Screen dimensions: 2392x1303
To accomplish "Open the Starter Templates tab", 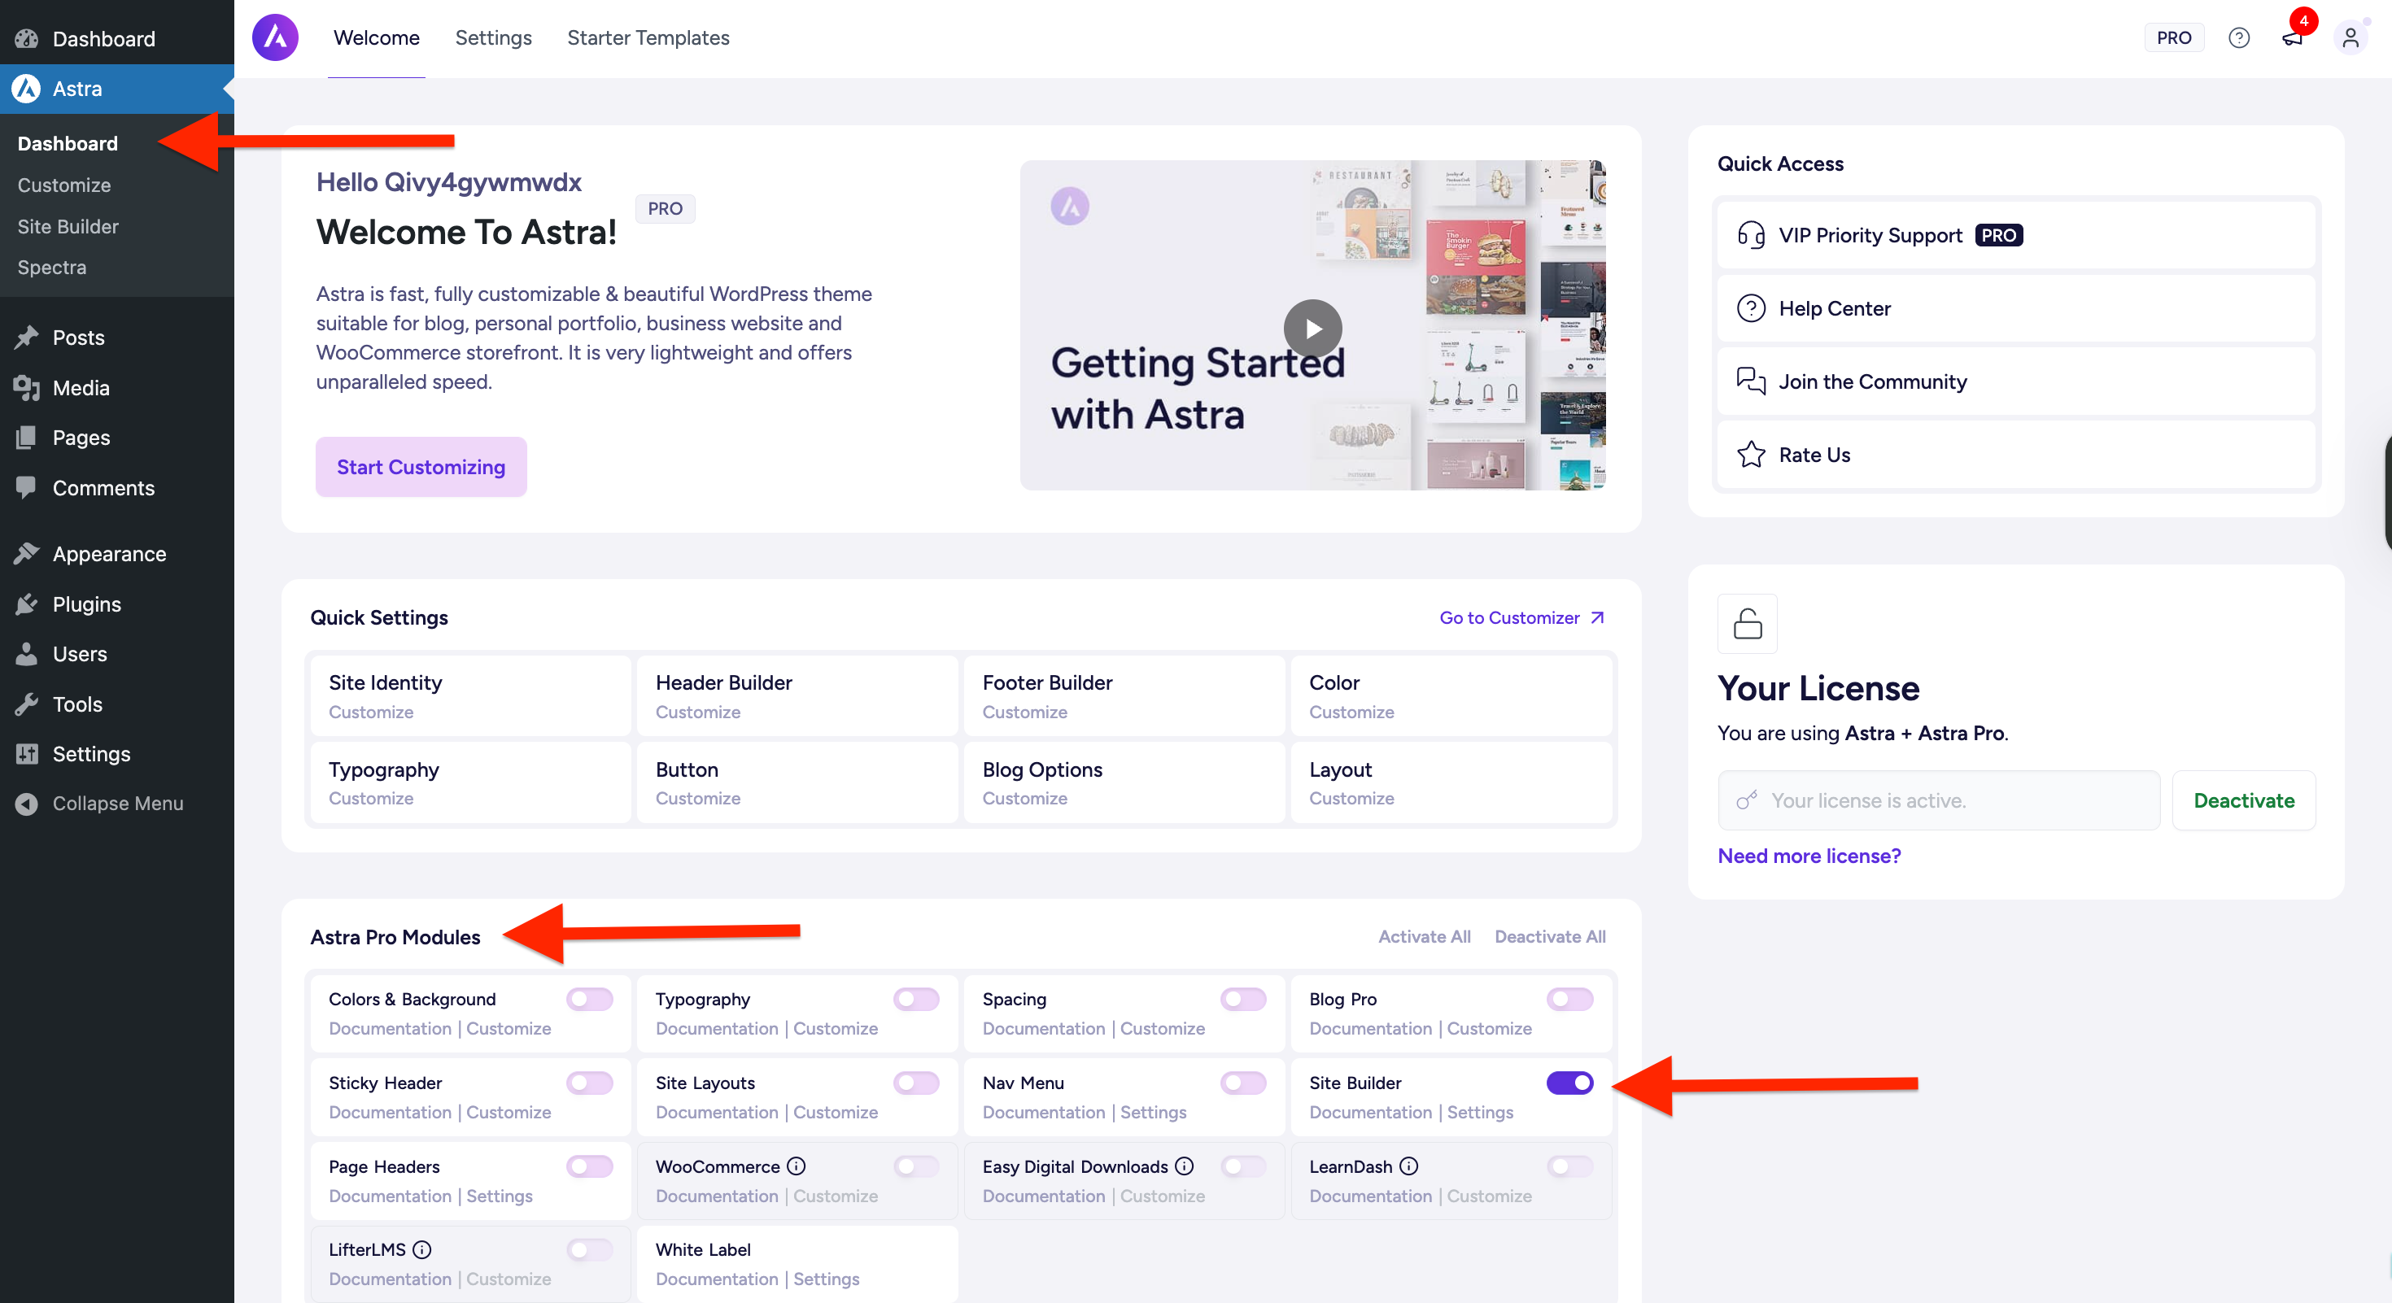I will (x=648, y=38).
